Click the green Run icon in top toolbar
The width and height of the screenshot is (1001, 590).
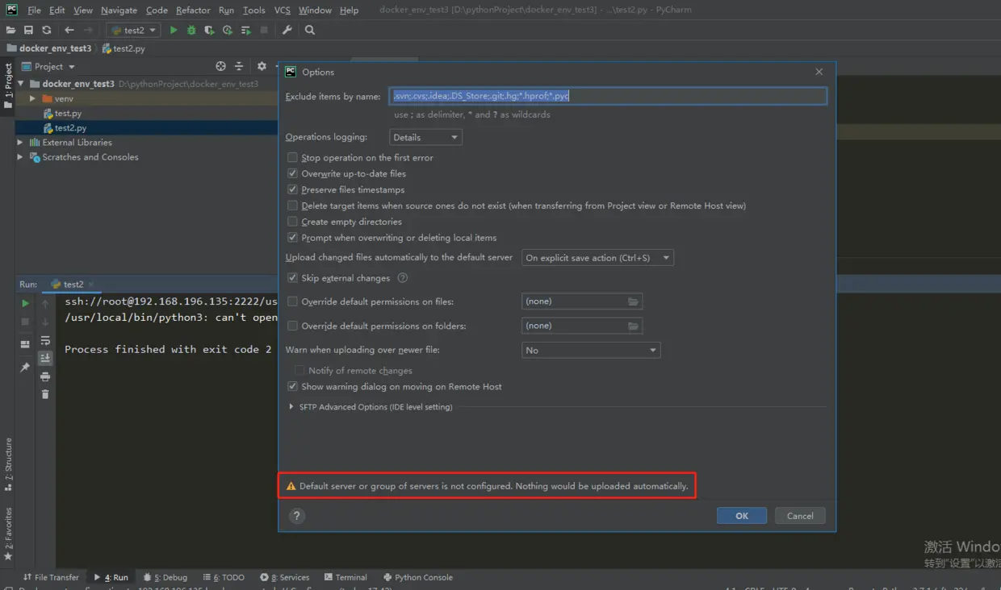(174, 30)
